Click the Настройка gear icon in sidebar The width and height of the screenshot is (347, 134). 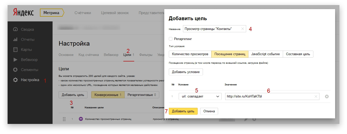(15, 80)
